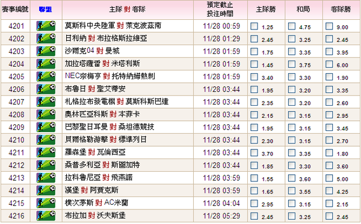Click the league icon for match 4216
Viewport: 361px width, 224px height.
point(46,216)
